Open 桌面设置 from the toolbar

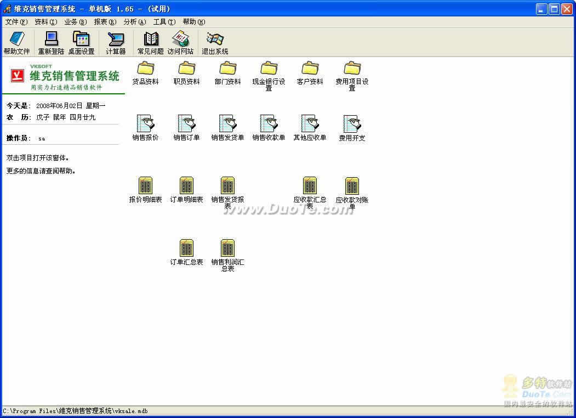click(x=81, y=43)
